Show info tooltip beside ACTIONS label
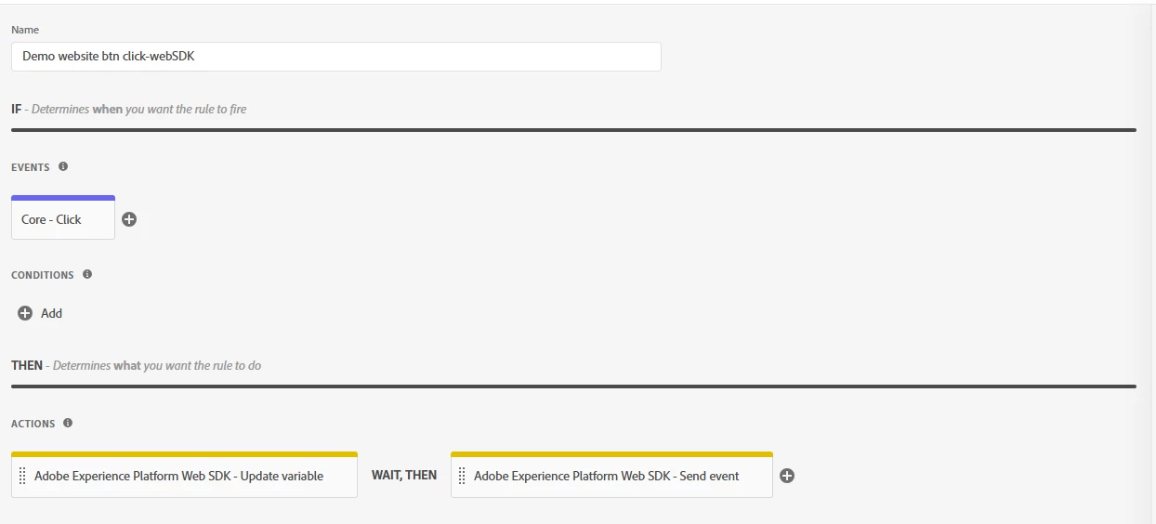 68,423
